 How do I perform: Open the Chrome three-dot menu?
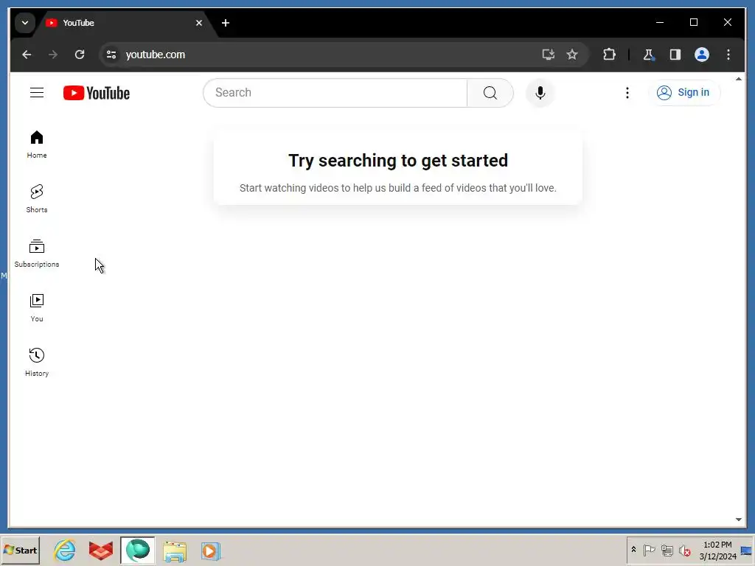pos(728,55)
